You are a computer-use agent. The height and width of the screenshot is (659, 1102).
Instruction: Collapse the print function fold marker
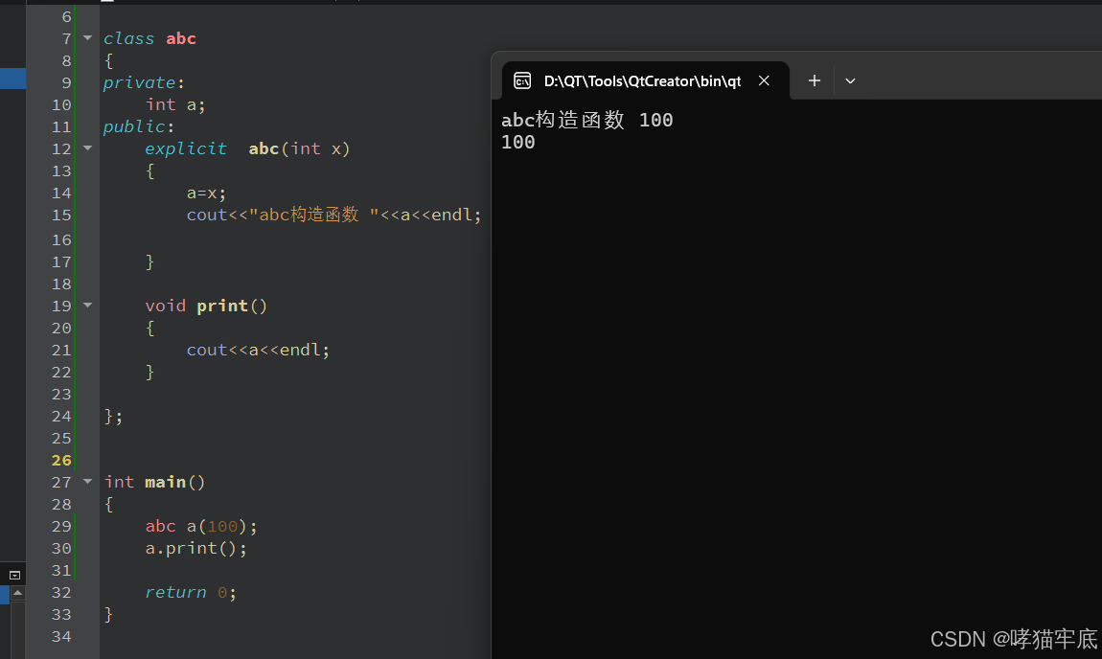[x=85, y=305]
